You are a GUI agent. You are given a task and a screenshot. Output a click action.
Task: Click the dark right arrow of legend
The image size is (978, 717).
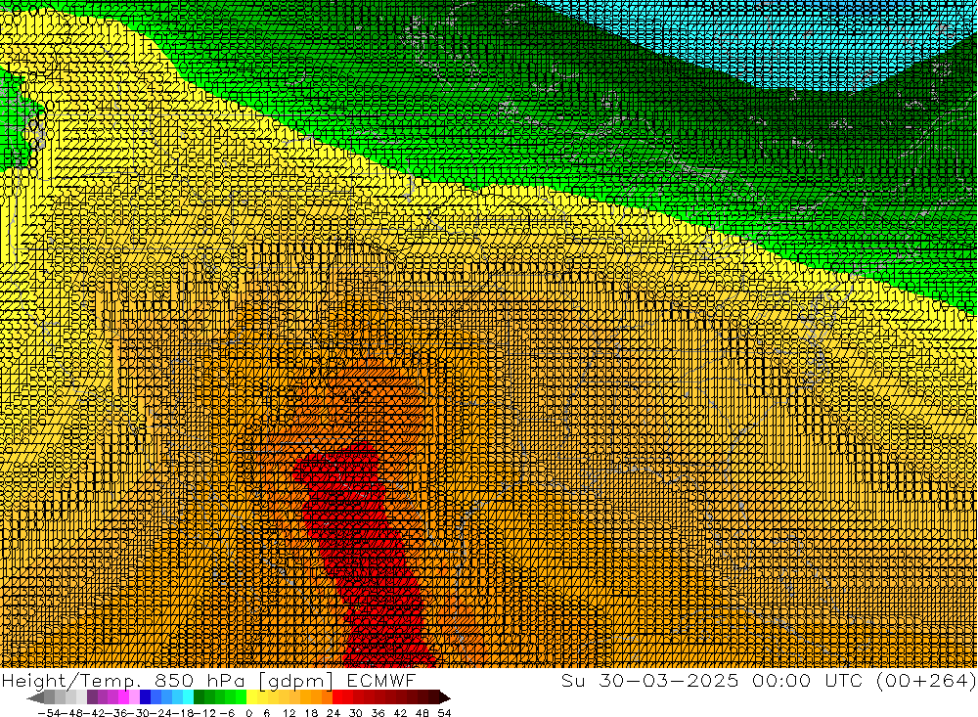pos(445,697)
